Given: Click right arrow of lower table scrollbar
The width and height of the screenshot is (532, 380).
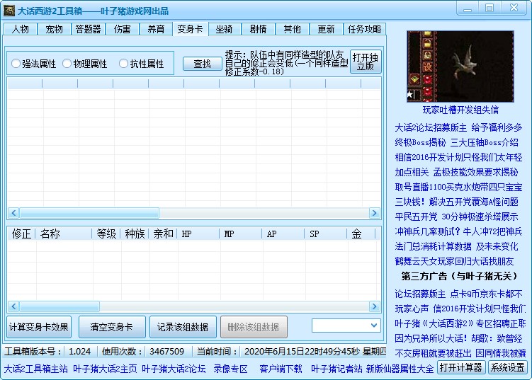Looking at the screenshot, I should 375,306.
